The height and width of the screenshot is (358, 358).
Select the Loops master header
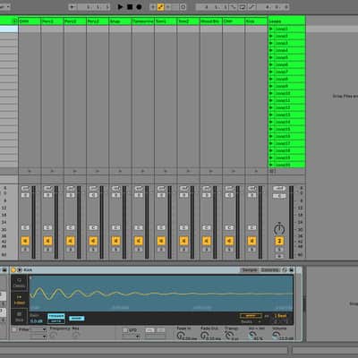286,21
